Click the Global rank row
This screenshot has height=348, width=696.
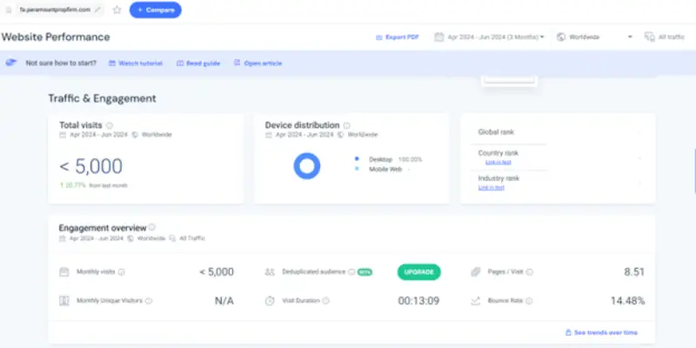pos(559,132)
